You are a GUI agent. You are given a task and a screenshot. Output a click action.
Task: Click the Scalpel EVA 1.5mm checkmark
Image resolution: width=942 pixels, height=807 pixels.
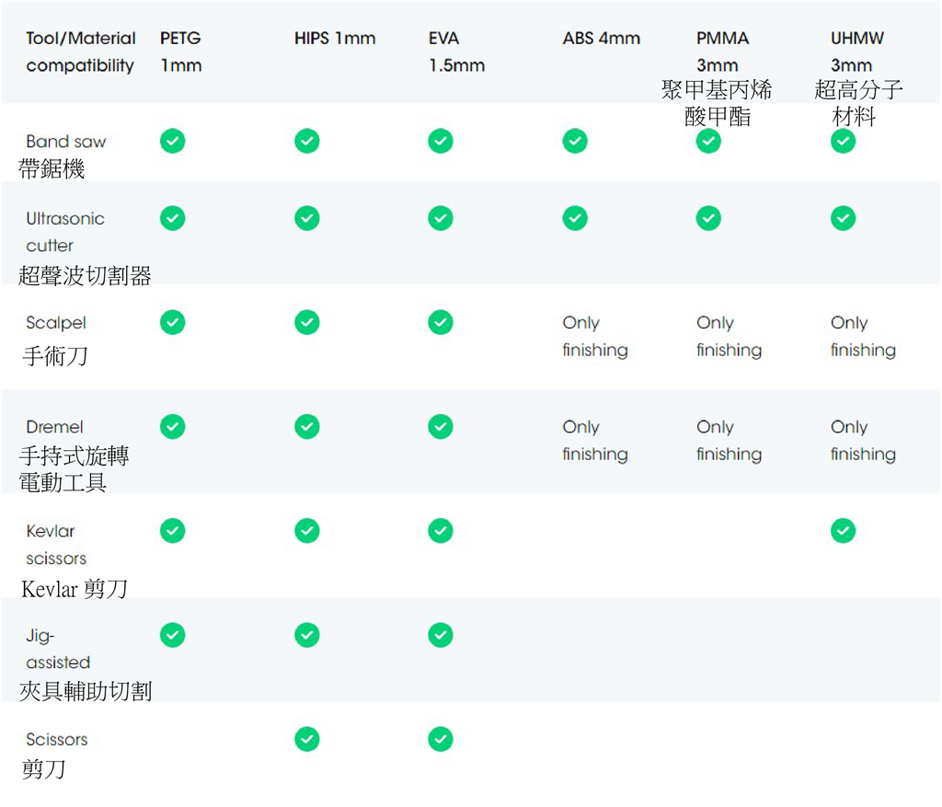click(x=441, y=322)
